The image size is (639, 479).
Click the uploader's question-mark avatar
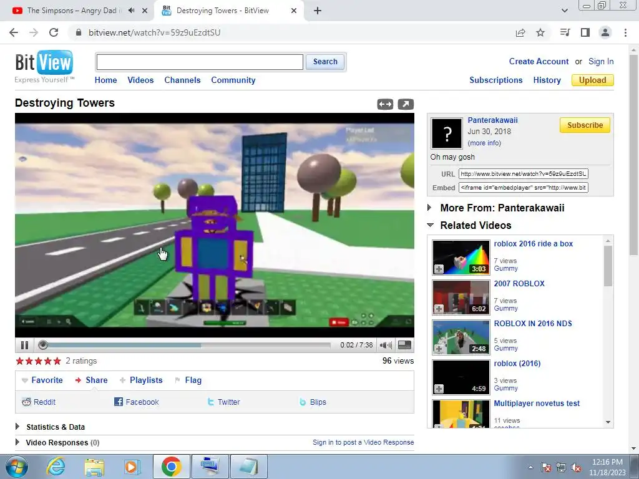click(x=447, y=133)
